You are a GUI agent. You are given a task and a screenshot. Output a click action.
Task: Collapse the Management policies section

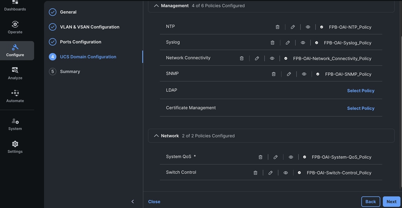156,6
